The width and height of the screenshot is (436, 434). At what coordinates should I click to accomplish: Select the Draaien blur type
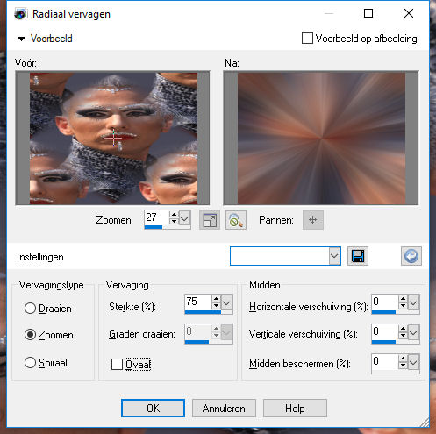click(30, 308)
